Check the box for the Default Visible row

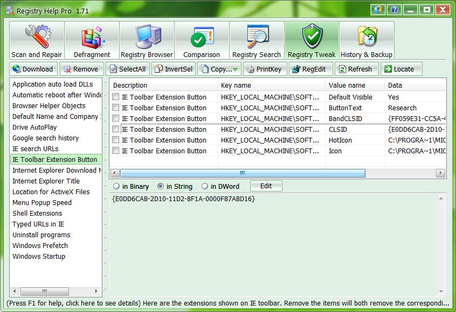pyautogui.click(x=116, y=97)
